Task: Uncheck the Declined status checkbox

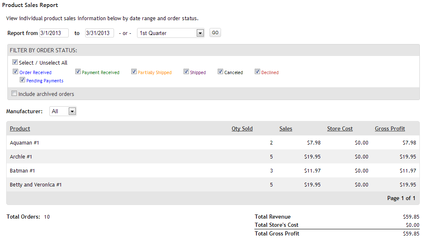Action: pos(258,72)
